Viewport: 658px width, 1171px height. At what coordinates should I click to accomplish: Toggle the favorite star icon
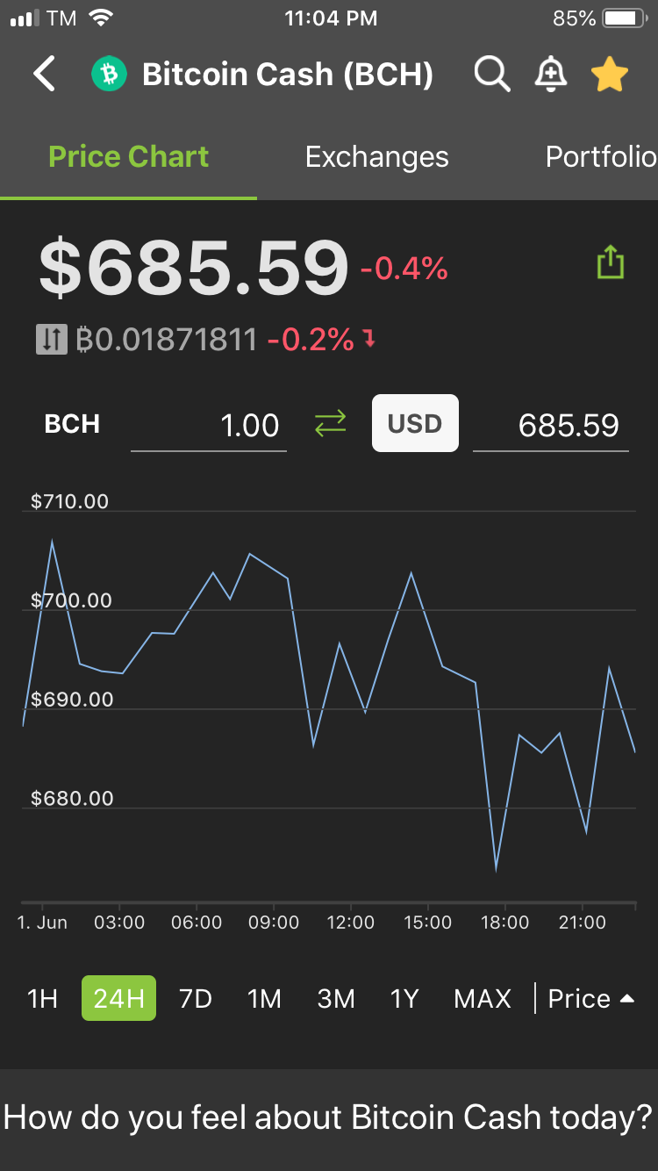(x=610, y=75)
